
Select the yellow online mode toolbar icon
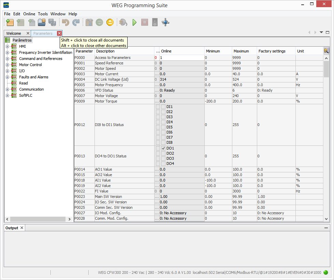tap(110, 22)
